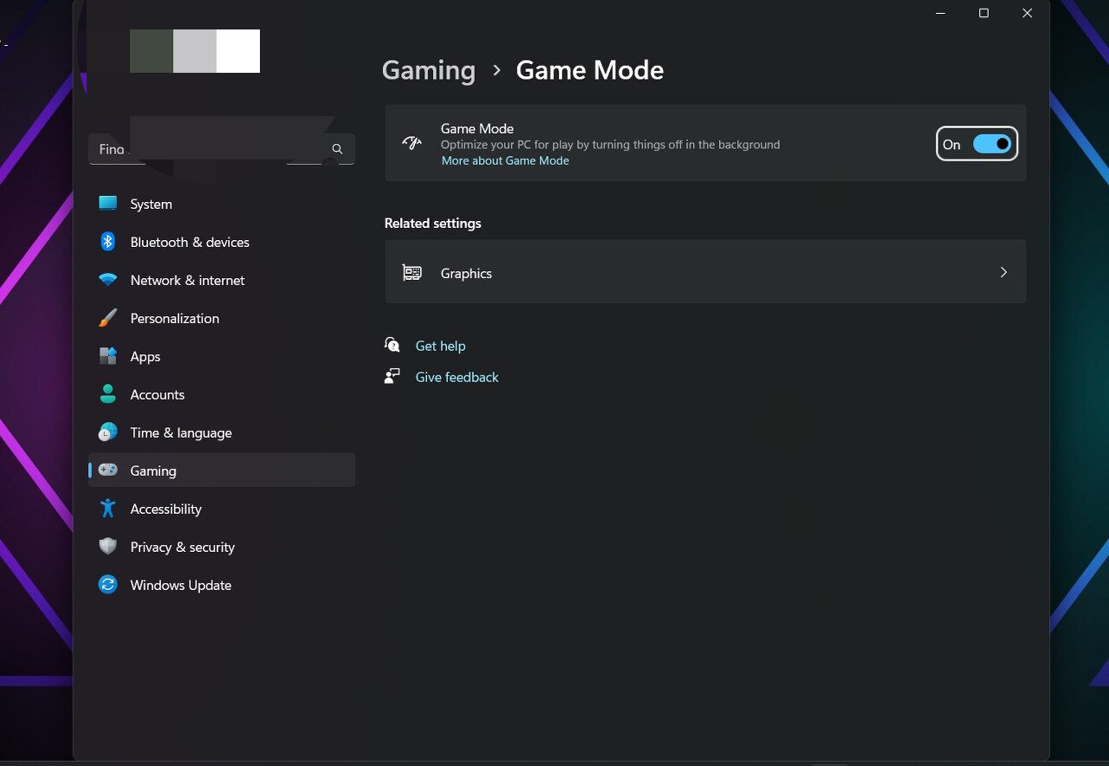Click the Game Mode description text
Viewport: 1109px width, 766px height.
[x=610, y=145]
